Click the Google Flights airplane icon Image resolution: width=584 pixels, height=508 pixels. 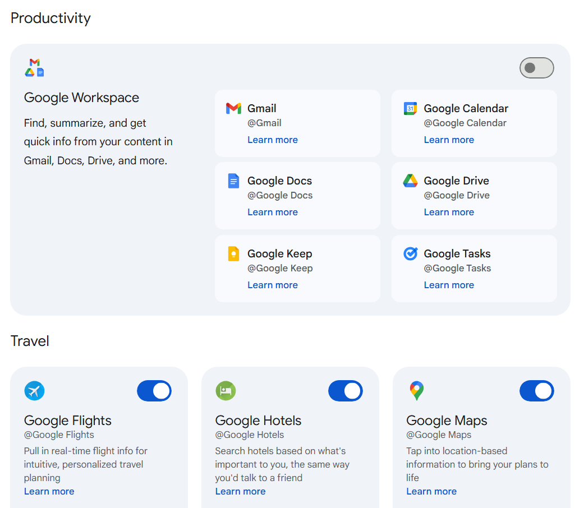point(34,391)
